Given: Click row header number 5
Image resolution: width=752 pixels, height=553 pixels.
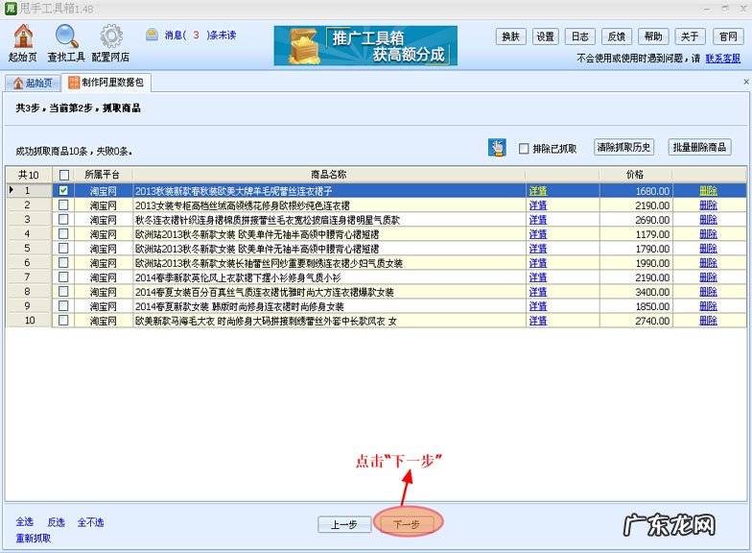Looking at the screenshot, I should coord(27,248).
